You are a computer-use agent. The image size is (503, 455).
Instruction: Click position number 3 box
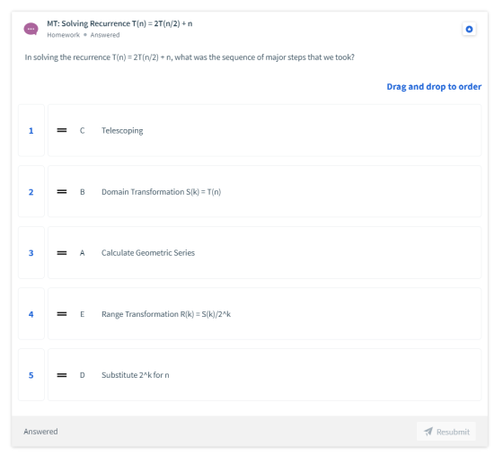point(31,253)
